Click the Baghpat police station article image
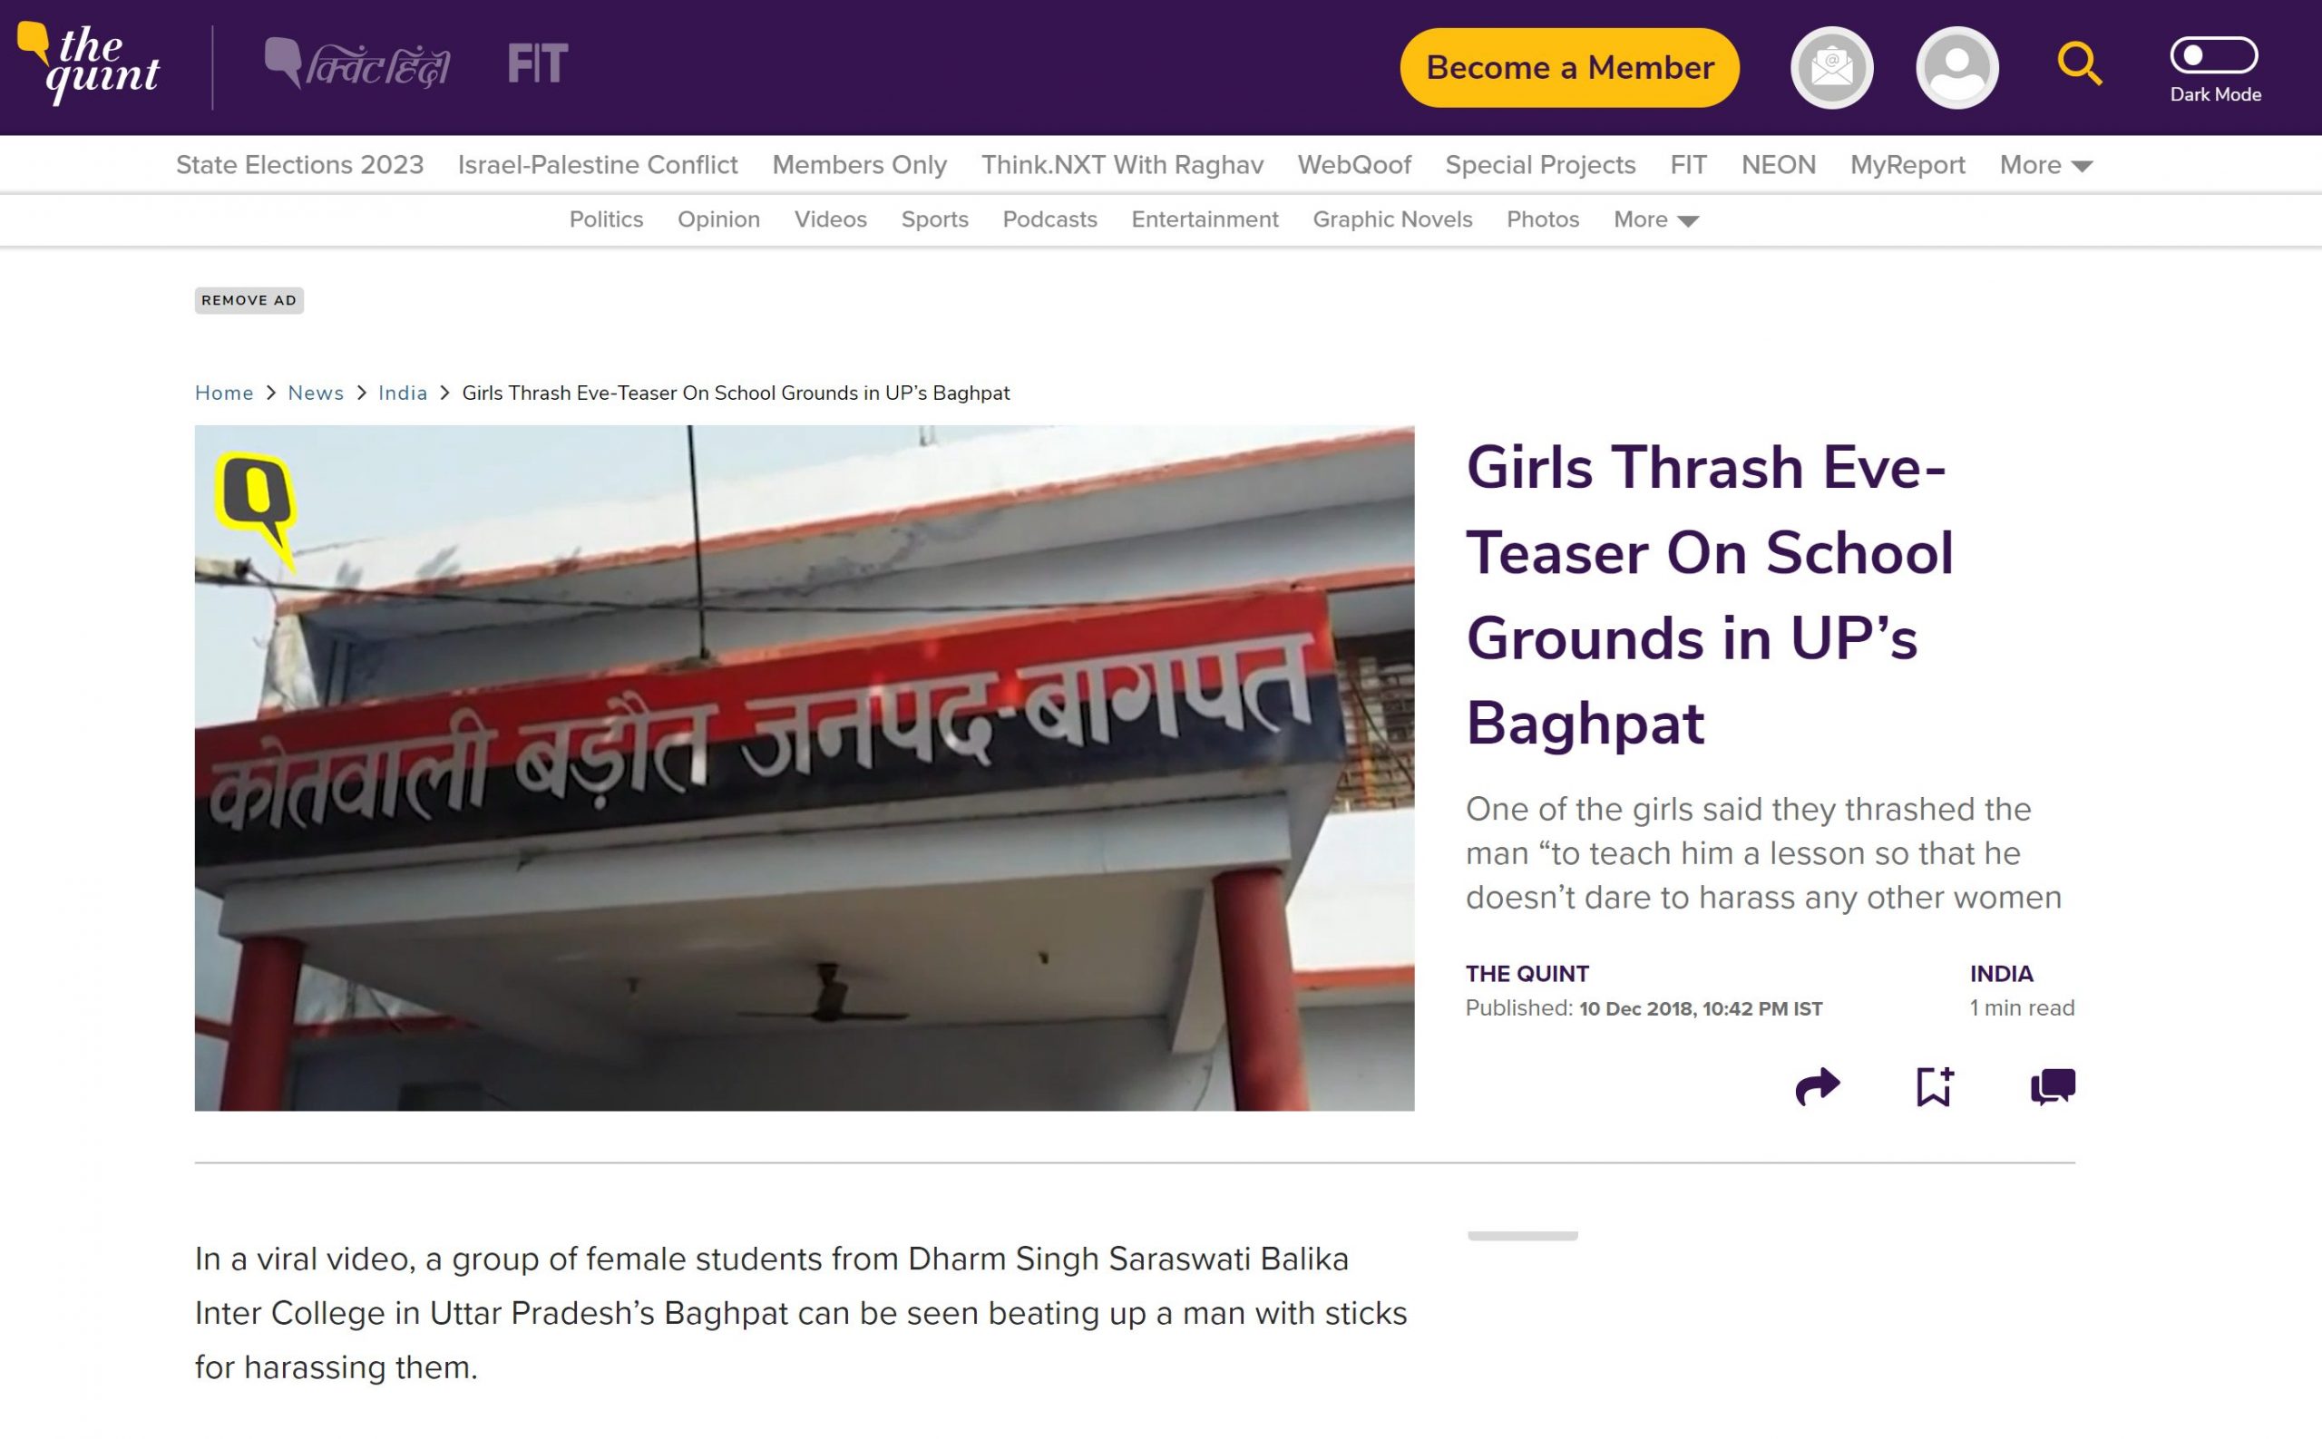The image size is (2322, 1439). pyautogui.click(x=805, y=768)
